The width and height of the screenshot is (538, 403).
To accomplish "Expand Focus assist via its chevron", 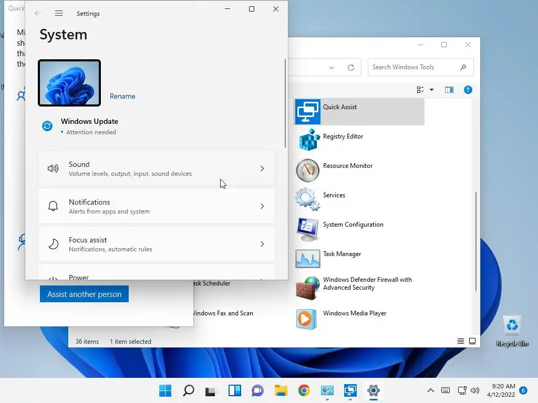I will point(262,244).
